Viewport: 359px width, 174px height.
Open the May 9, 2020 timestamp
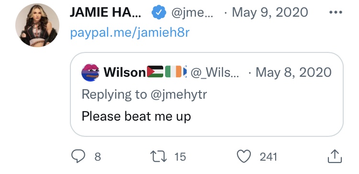(270, 12)
